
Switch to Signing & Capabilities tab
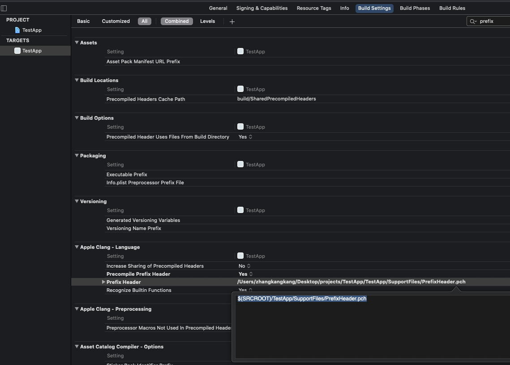[x=262, y=8]
